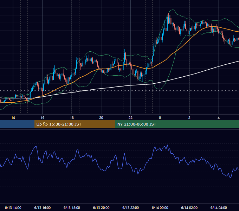Screen dimensions: 239x211
Task: Click the 6/13 16:00 date label
Action: pos(43,207)
